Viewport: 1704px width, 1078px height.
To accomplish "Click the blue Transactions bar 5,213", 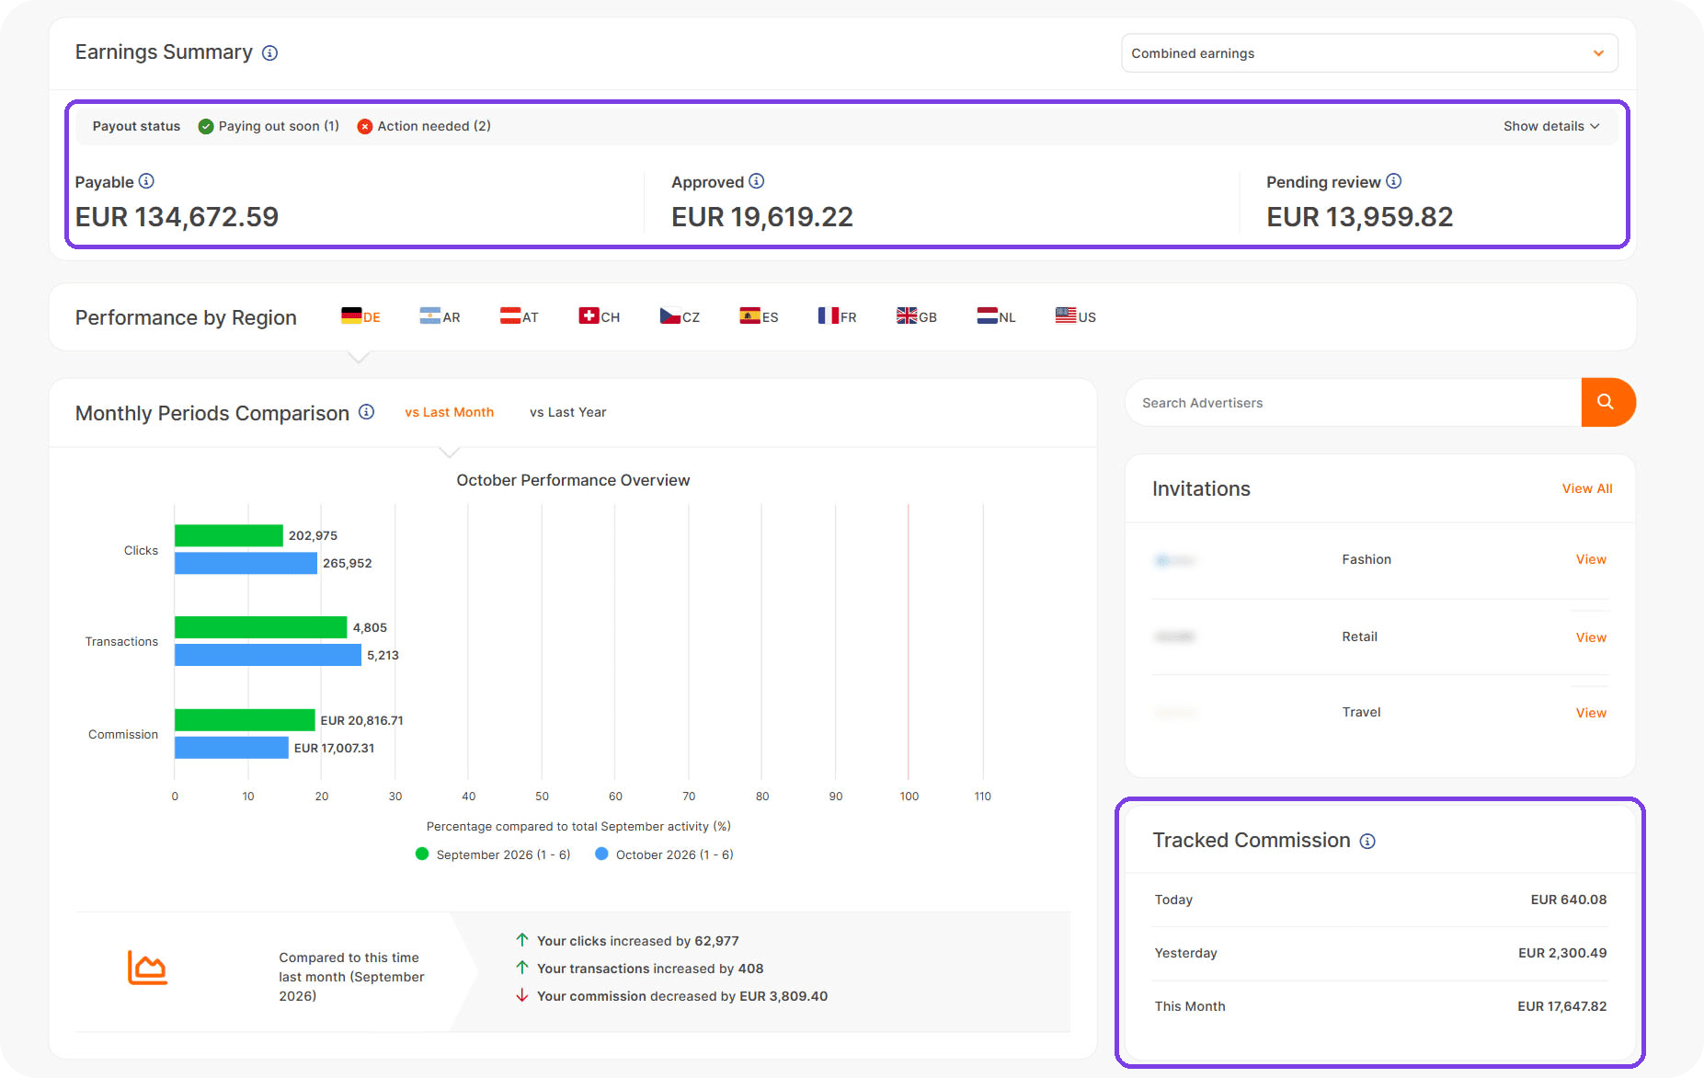I will pos(268,655).
